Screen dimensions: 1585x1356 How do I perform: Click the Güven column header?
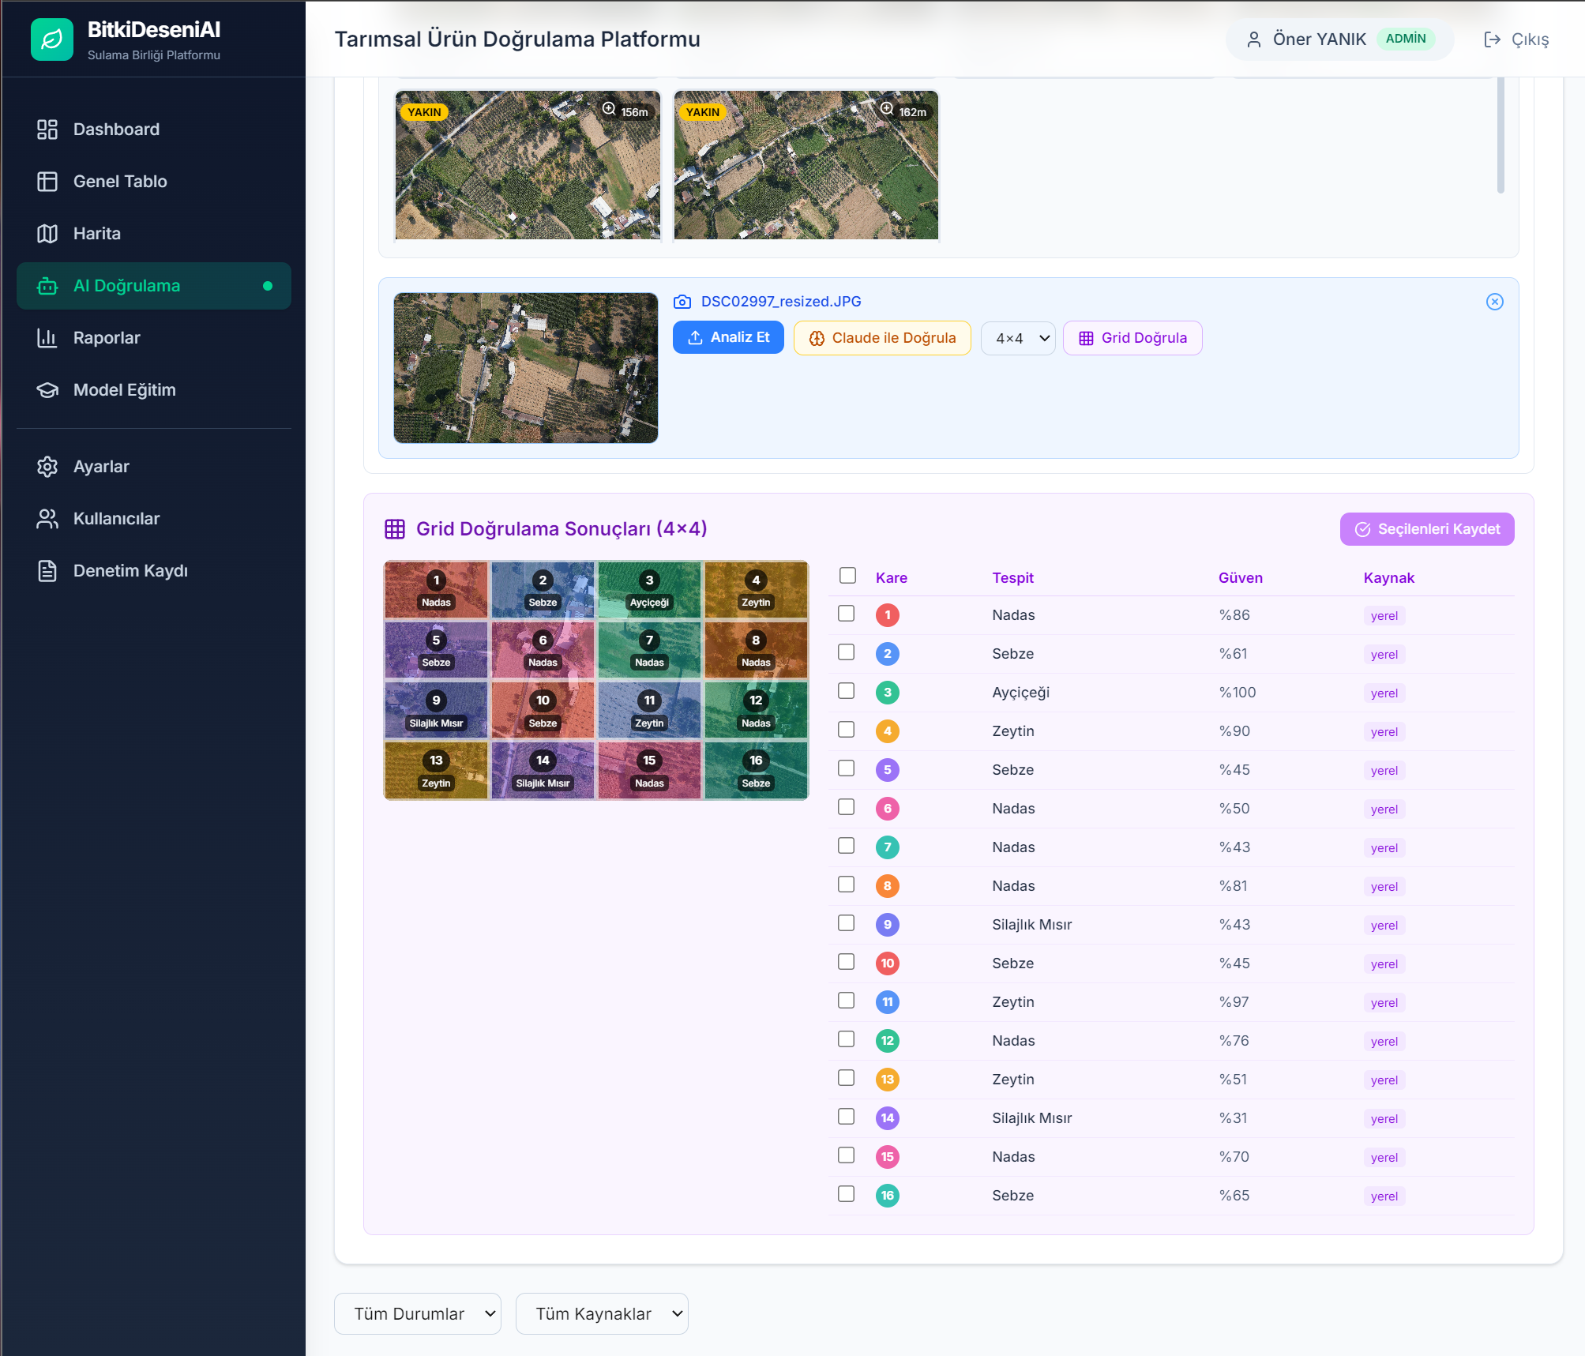click(x=1241, y=578)
